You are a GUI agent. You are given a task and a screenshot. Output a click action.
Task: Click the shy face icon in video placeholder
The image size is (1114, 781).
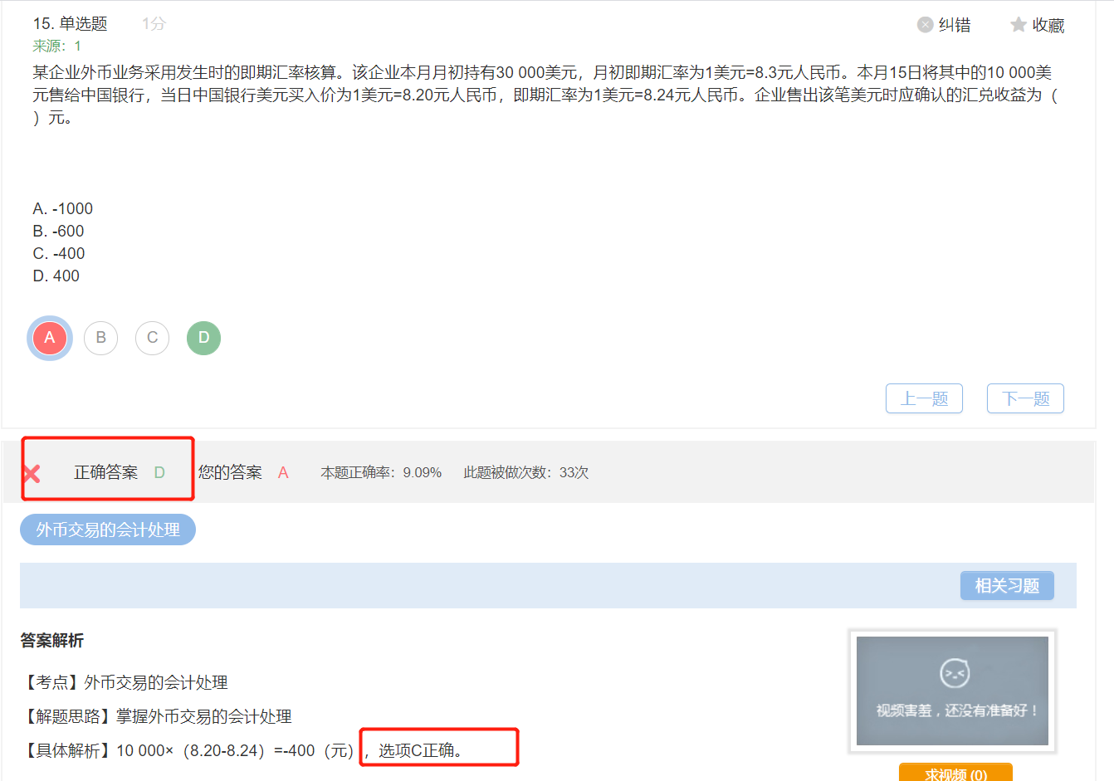pos(954,673)
